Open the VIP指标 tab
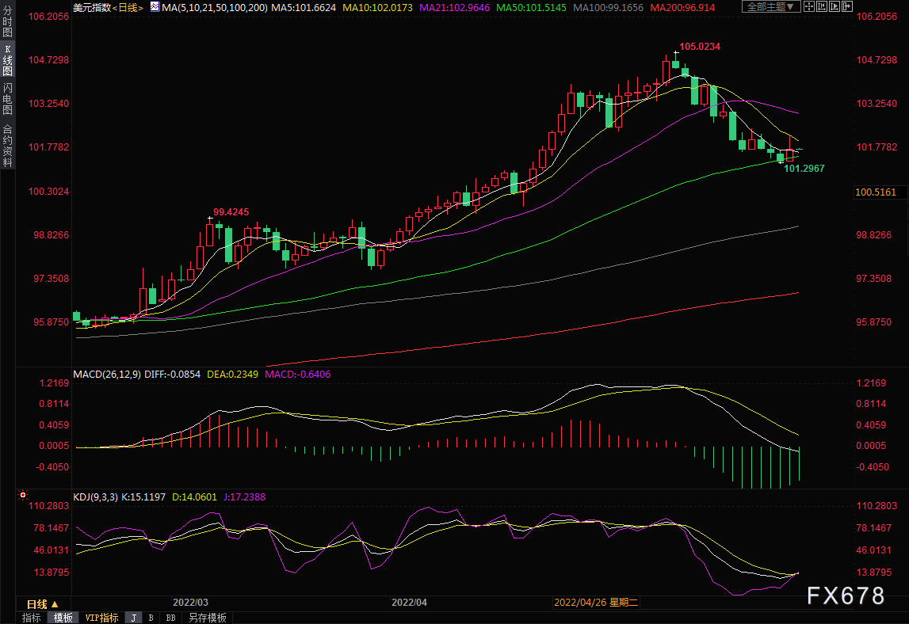 click(101, 618)
